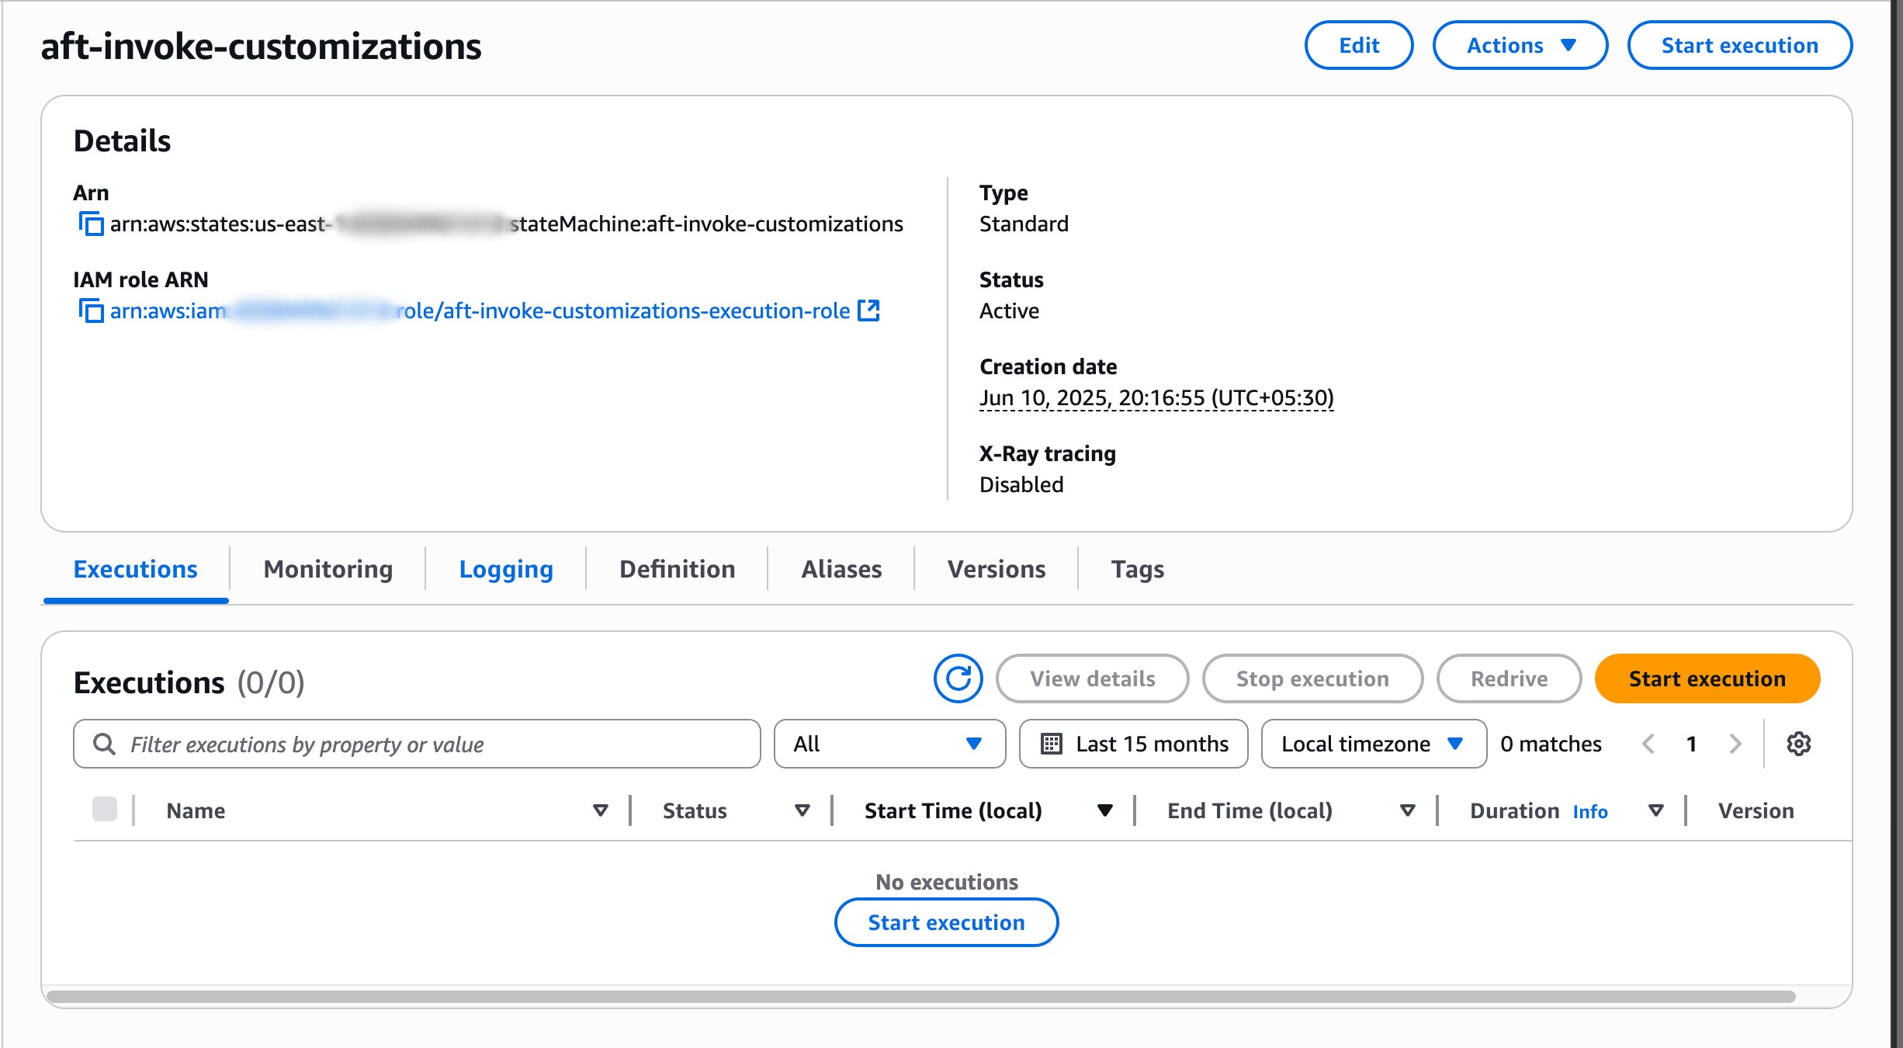Open the Aliases tab

point(841,569)
